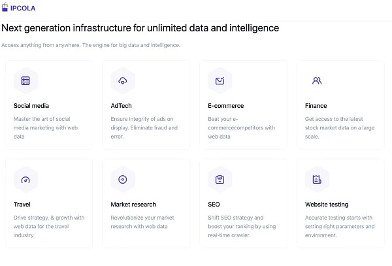Select the E-commerce heading

(225, 106)
